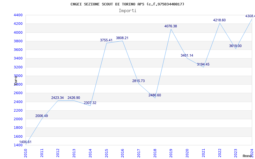Click the 3400 value on Euro axis
This screenshot has height=159, width=255.
point(18,58)
